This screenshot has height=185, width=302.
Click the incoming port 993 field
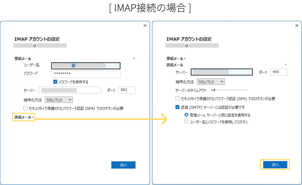[127, 90]
